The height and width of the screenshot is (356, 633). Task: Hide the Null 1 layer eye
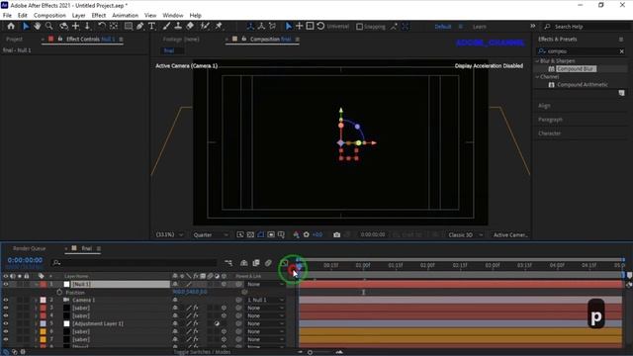pos(6,284)
